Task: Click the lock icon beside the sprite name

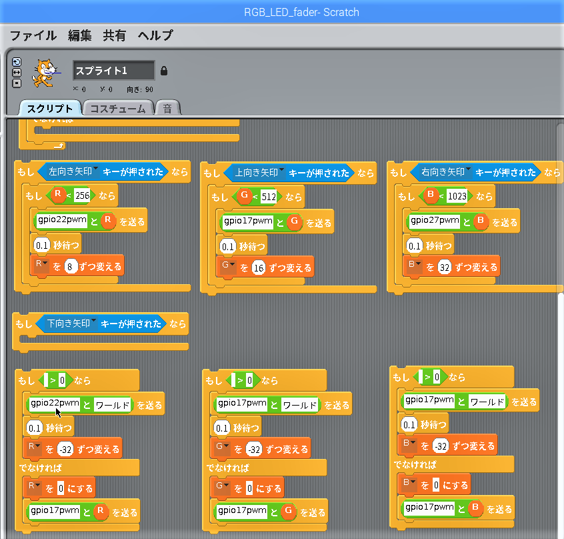Action: pos(164,71)
